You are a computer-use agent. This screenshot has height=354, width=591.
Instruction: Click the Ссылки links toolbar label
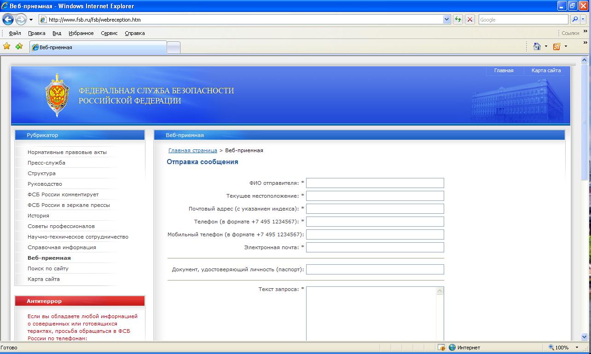pyautogui.click(x=570, y=33)
